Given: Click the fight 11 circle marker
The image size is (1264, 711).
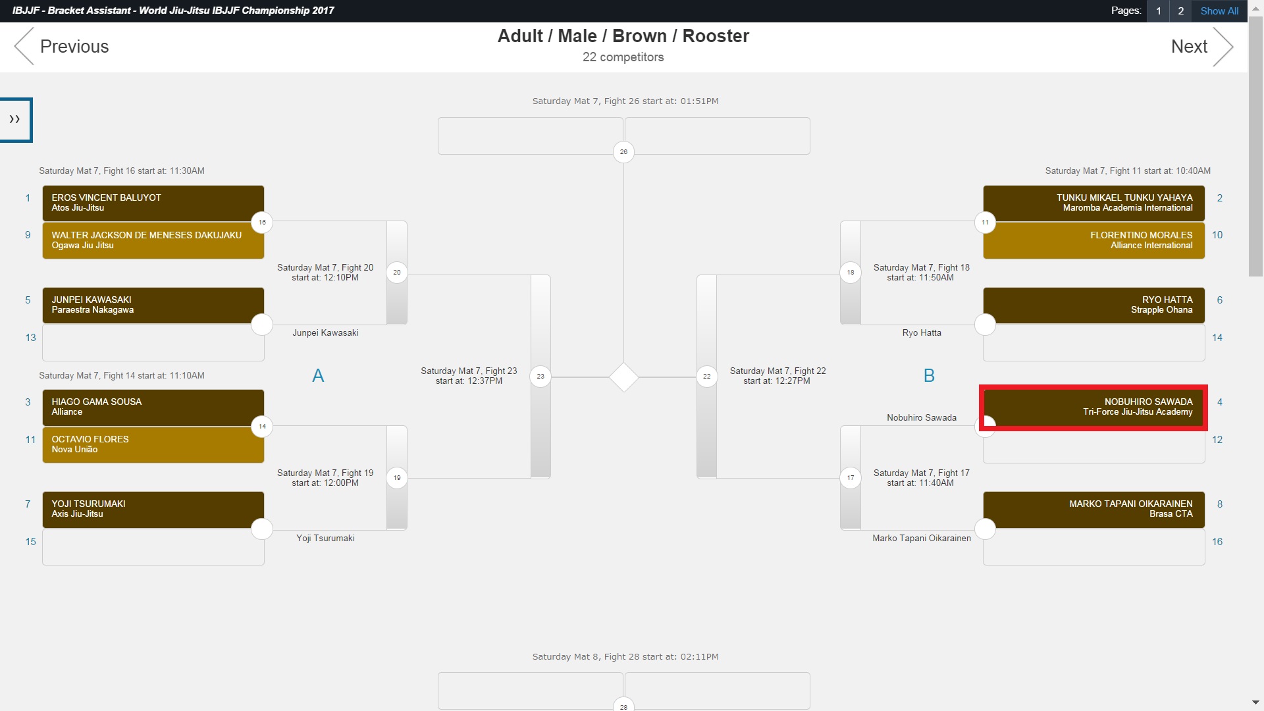Looking at the screenshot, I should tap(985, 223).
